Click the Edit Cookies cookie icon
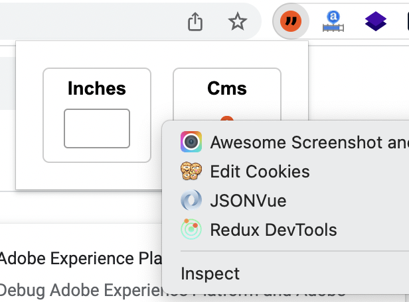Viewport: 409px width, 302px height. [191, 171]
